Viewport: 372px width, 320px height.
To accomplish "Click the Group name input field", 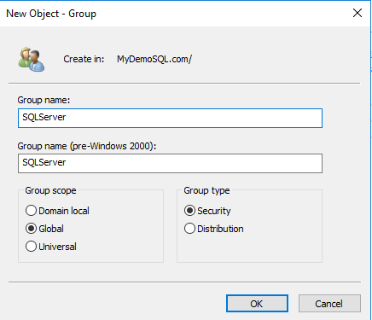I will tap(170, 118).
